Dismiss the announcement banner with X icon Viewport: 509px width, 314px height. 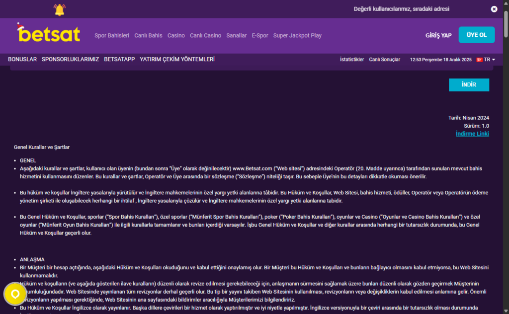click(x=494, y=9)
